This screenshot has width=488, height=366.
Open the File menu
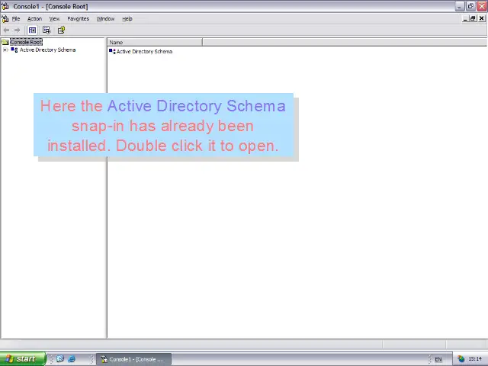[x=15, y=18]
